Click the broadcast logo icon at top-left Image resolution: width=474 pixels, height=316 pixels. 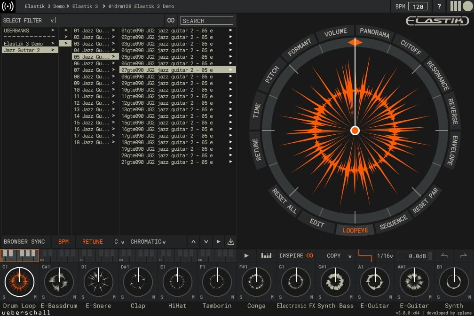click(8, 6)
